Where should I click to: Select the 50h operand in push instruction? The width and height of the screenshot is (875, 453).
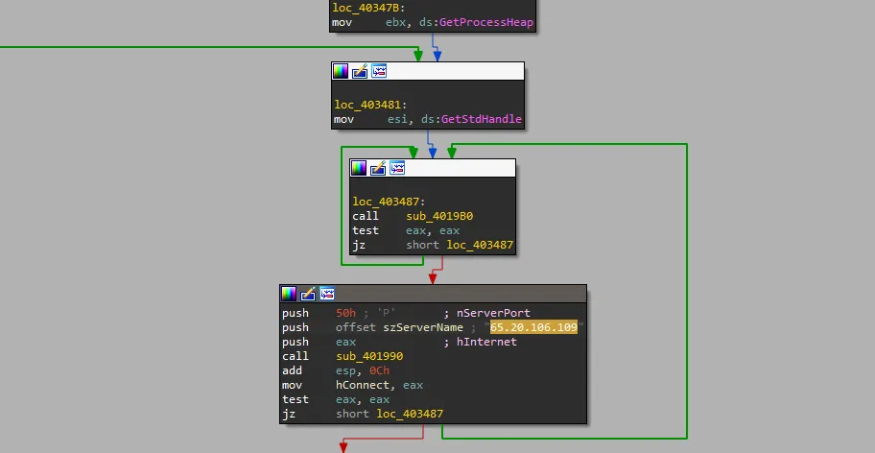coord(345,313)
